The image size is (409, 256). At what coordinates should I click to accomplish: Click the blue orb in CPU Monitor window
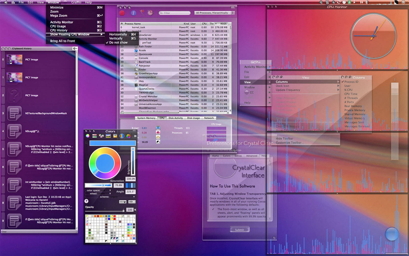coord(391,234)
